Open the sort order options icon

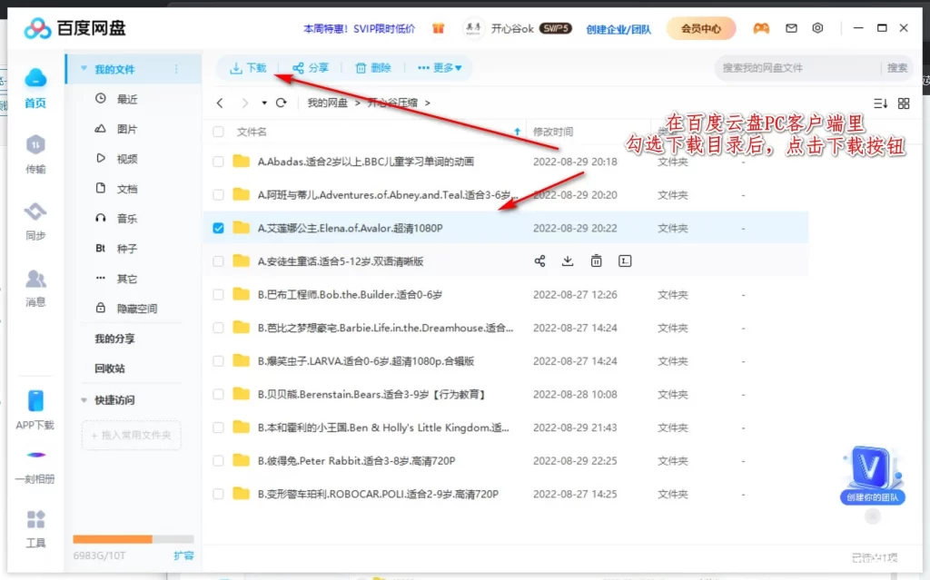coord(881,103)
